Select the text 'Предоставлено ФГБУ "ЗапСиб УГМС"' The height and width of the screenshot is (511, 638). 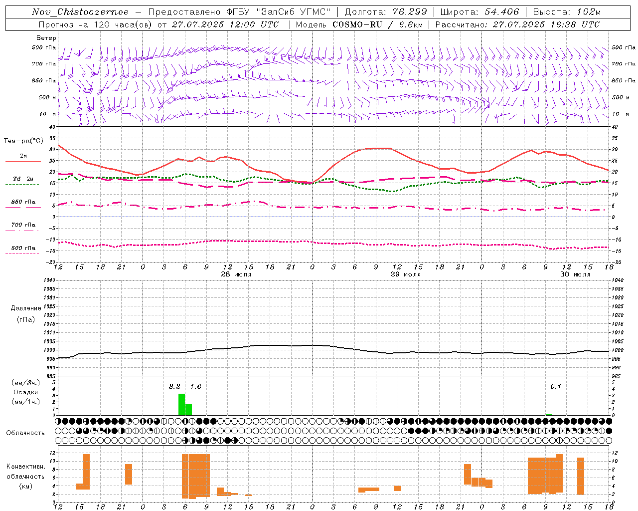tap(239, 12)
